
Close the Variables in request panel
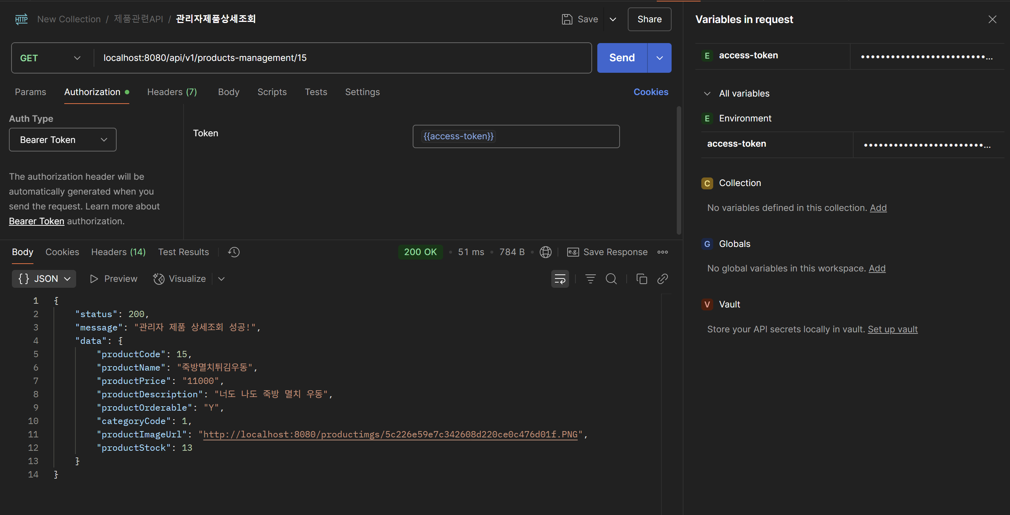(x=992, y=19)
